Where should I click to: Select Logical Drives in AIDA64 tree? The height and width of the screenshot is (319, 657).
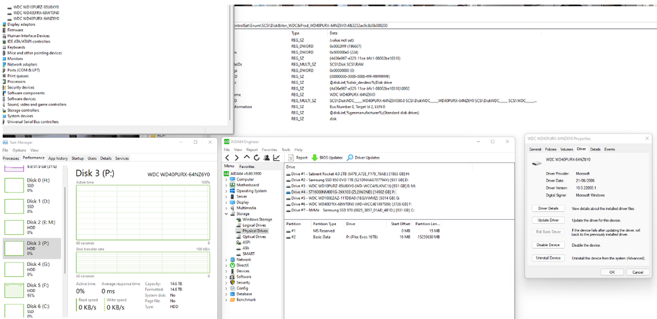tap(254, 225)
